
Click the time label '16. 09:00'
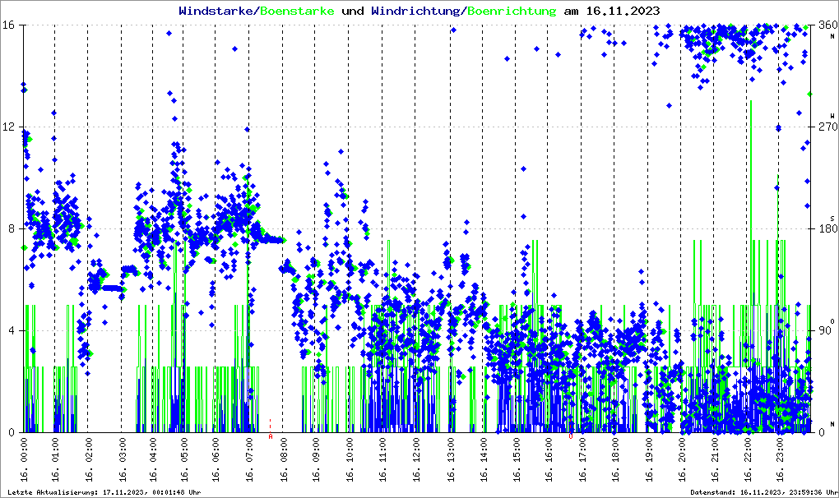(316, 459)
